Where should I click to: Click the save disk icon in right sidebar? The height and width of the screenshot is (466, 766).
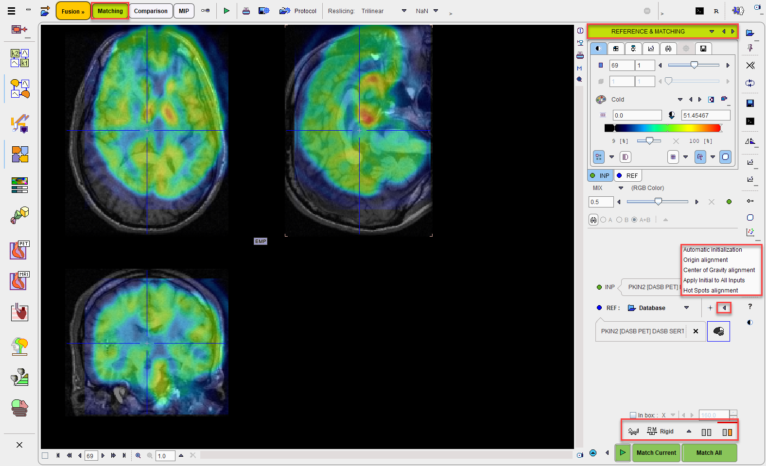pos(750,103)
